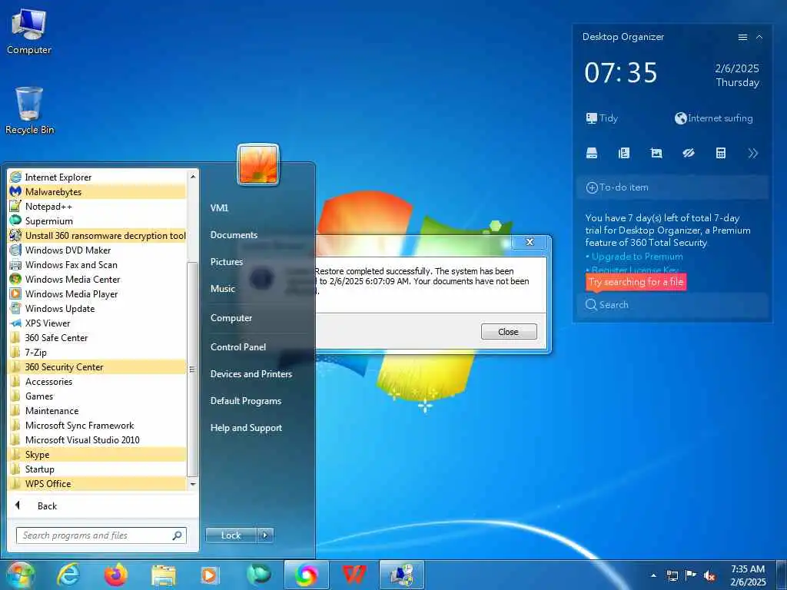Expand Microsoft Sync Framework folder
The height and width of the screenshot is (590, 787).
pyautogui.click(x=98, y=425)
